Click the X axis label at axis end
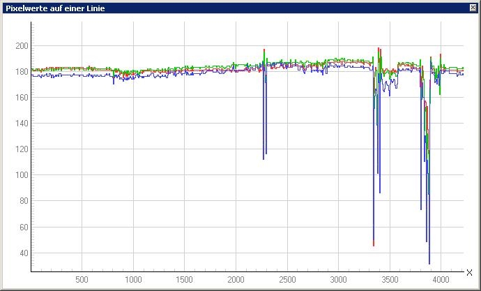481x291 pixels. click(469, 273)
